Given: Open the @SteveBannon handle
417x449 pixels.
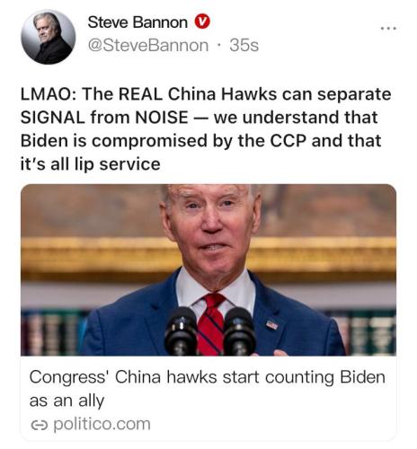Looking at the screenshot, I should 148,46.
